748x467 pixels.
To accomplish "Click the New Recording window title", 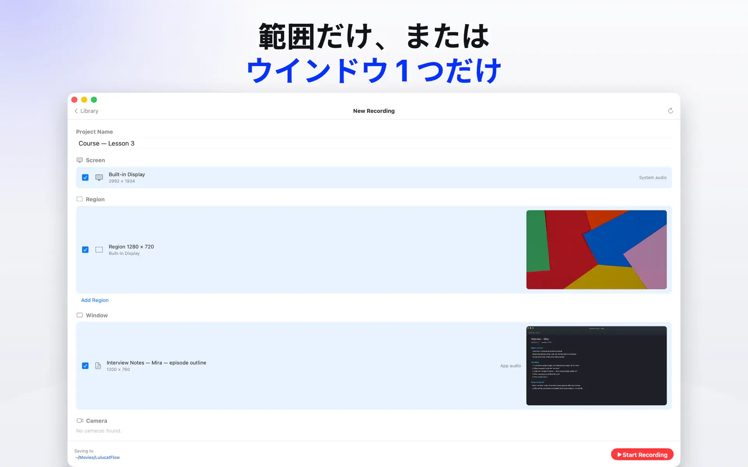I will [x=374, y=111].
